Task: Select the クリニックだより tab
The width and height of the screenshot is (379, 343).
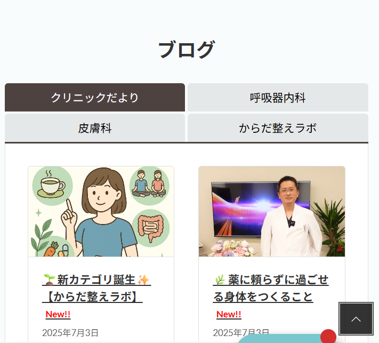Action: click(x=95, y=98)
